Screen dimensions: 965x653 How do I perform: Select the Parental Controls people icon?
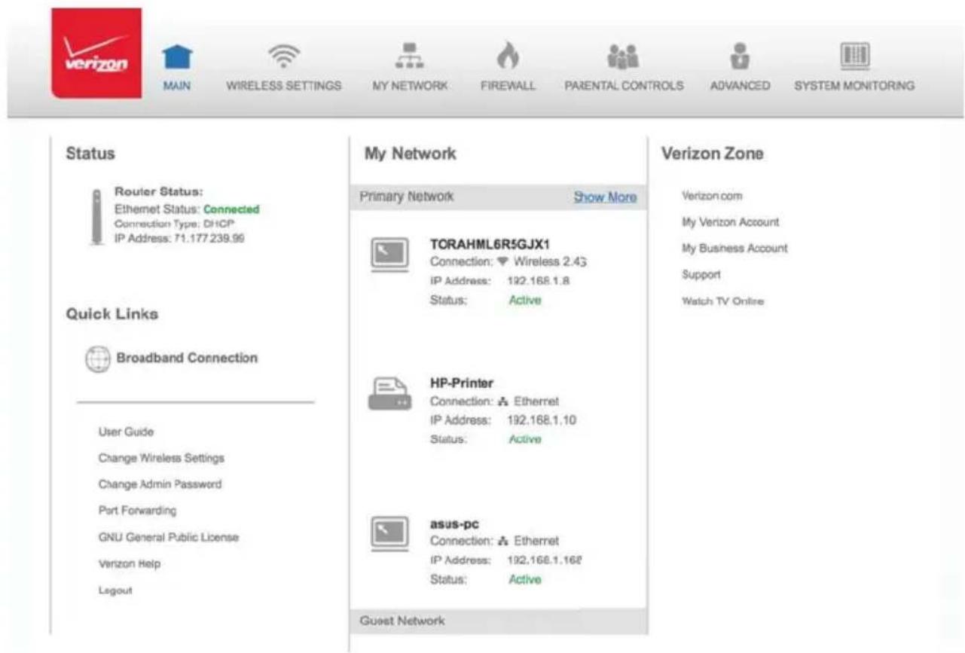pyautogui.click(x=624, y=56)
